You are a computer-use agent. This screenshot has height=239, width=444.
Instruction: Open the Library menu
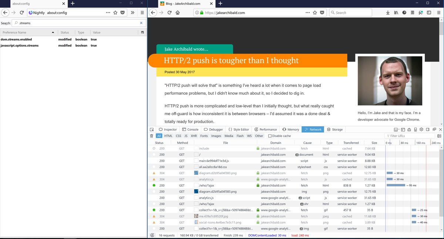pos(396,12)
